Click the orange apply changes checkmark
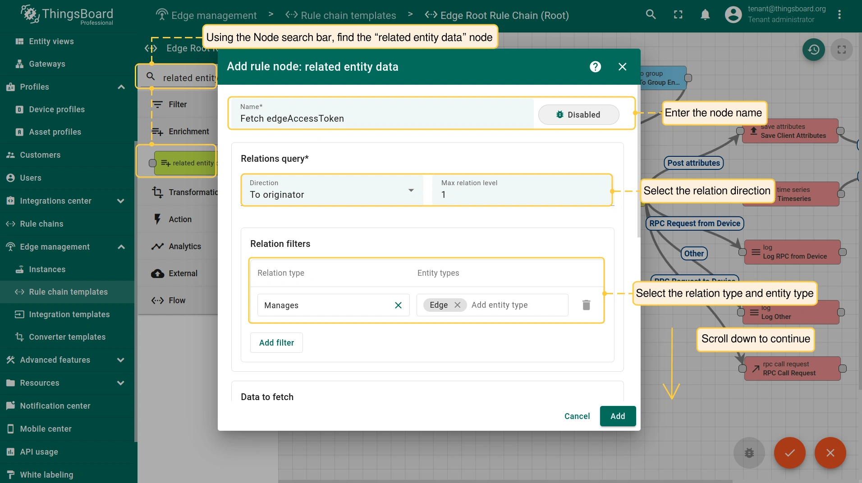 (x=789, y=453)
